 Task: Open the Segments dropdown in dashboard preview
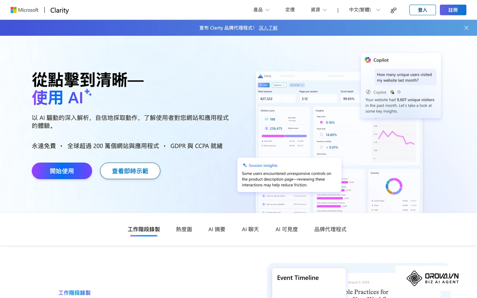click(279, 85)
